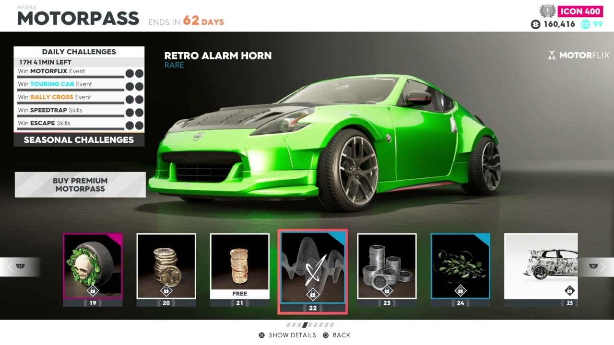Click the X button icon beside Show Details
The width and height of the screenshot is (614, 345).
(262, 335)
